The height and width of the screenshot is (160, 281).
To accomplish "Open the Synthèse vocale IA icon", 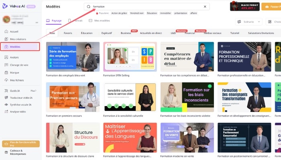I will click(6, 105).
